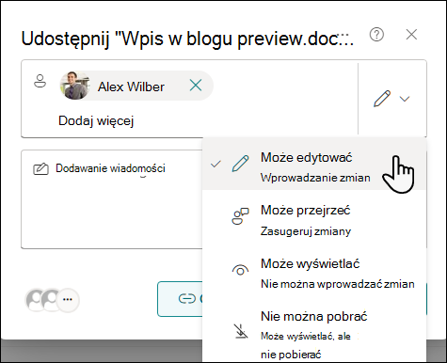Select Może edytować permission option
The image size is (447, 363).
tap(313, 164)
